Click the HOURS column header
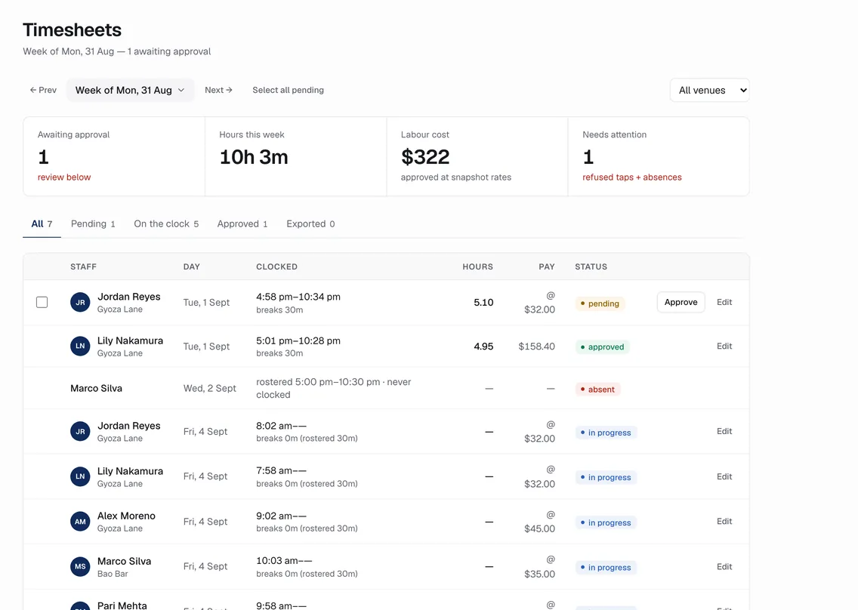 point(477,266)
